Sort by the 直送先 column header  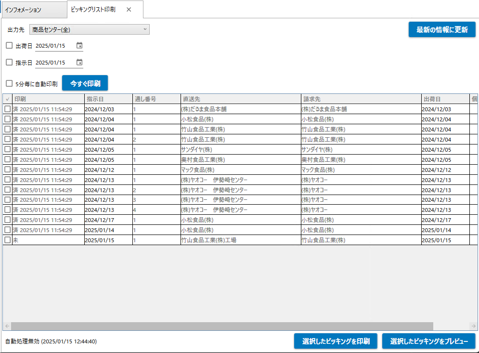(x=241, y=99)
